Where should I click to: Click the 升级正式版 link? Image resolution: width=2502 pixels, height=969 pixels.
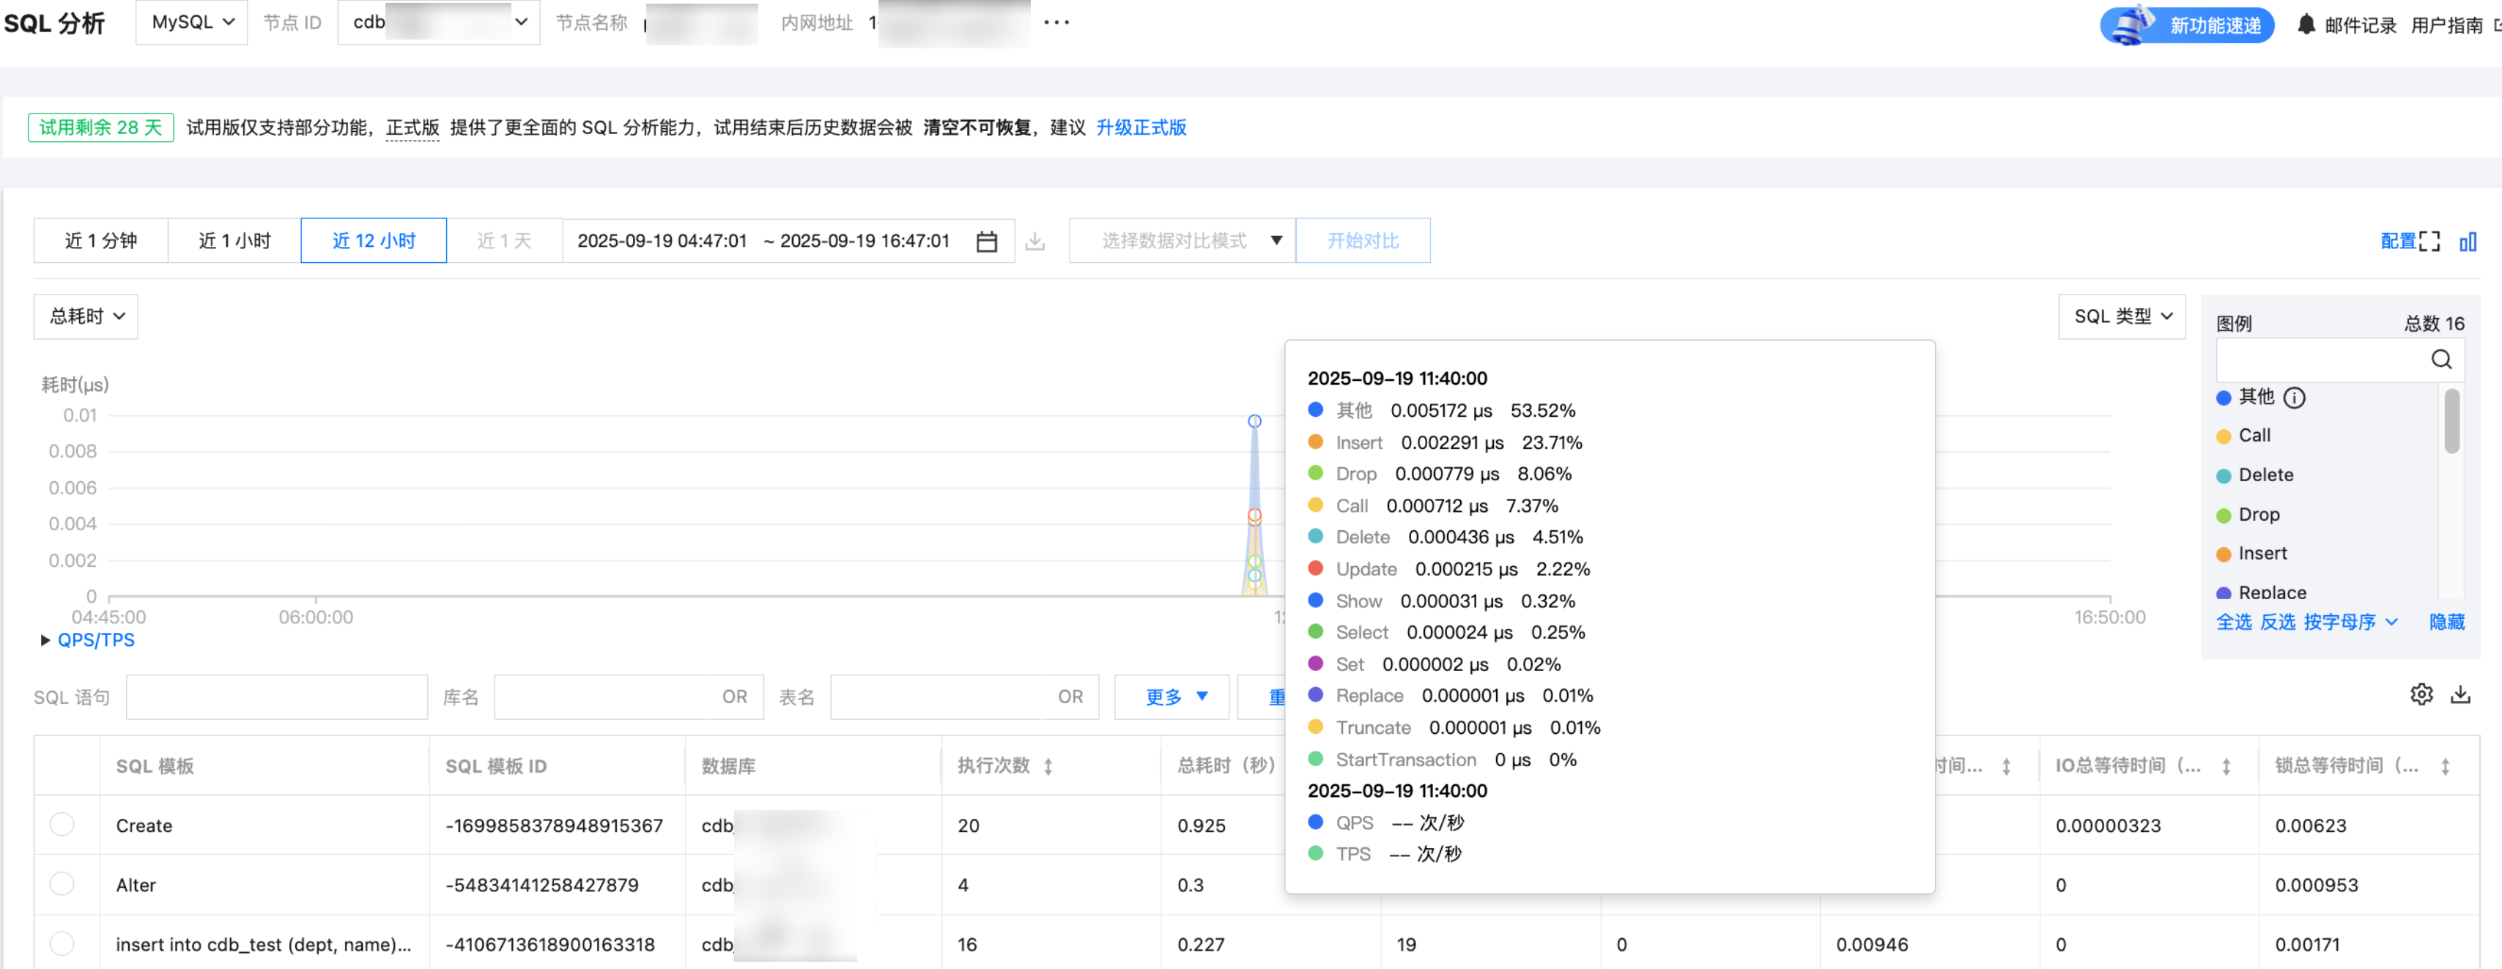tap(1140, 128)
